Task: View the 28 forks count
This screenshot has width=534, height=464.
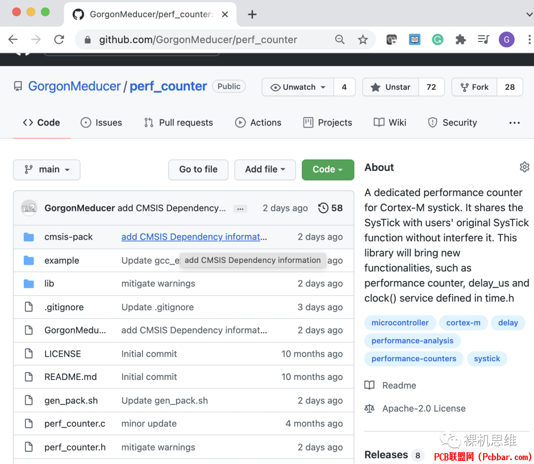Action: pyautogui.click(x=510, y=87)
